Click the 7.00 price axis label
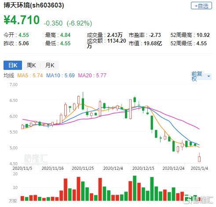Screen dimensions: 216x207 [x=14, y=84]
